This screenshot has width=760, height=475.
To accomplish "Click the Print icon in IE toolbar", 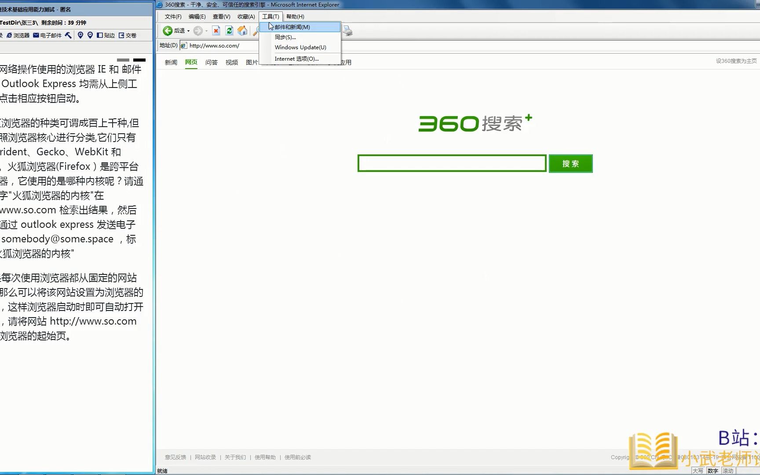I will [348, 31].
